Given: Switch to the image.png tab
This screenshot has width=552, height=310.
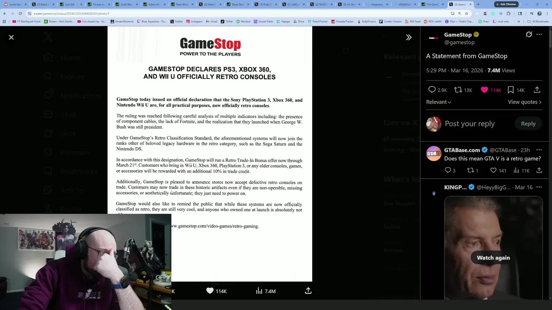Looking at the screenshot, I should click(376, 4).
